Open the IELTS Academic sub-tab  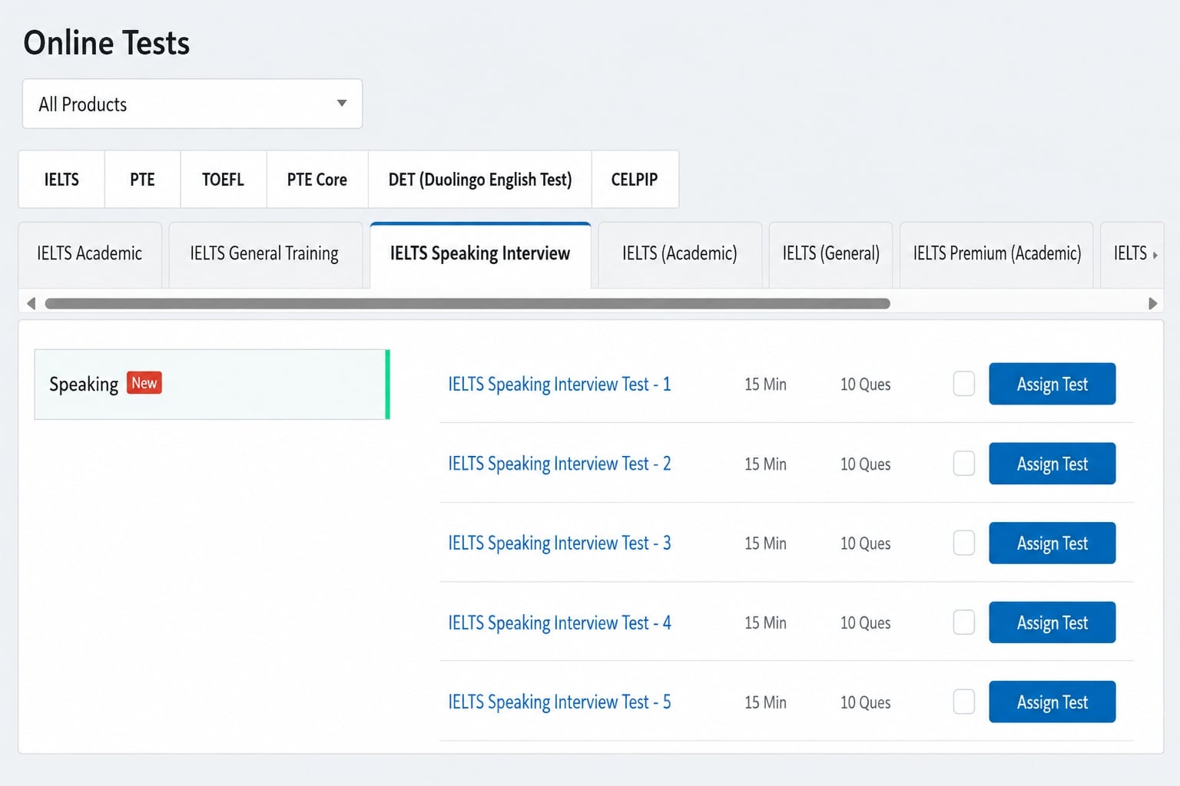[x=90, y=254]
